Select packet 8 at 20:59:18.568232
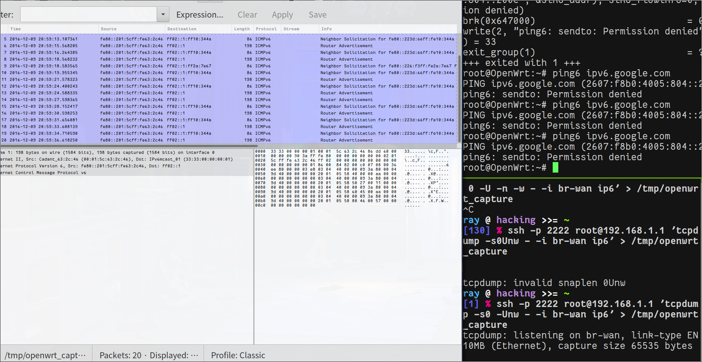702x362 pixels. coord(228,59)
